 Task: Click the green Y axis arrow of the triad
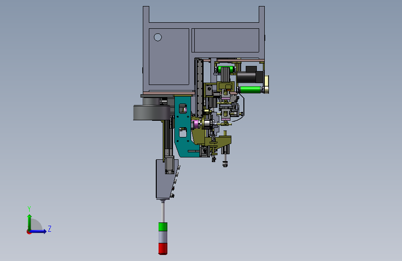(30, 222)
